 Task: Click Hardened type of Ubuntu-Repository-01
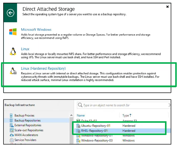tap(129, 126)
